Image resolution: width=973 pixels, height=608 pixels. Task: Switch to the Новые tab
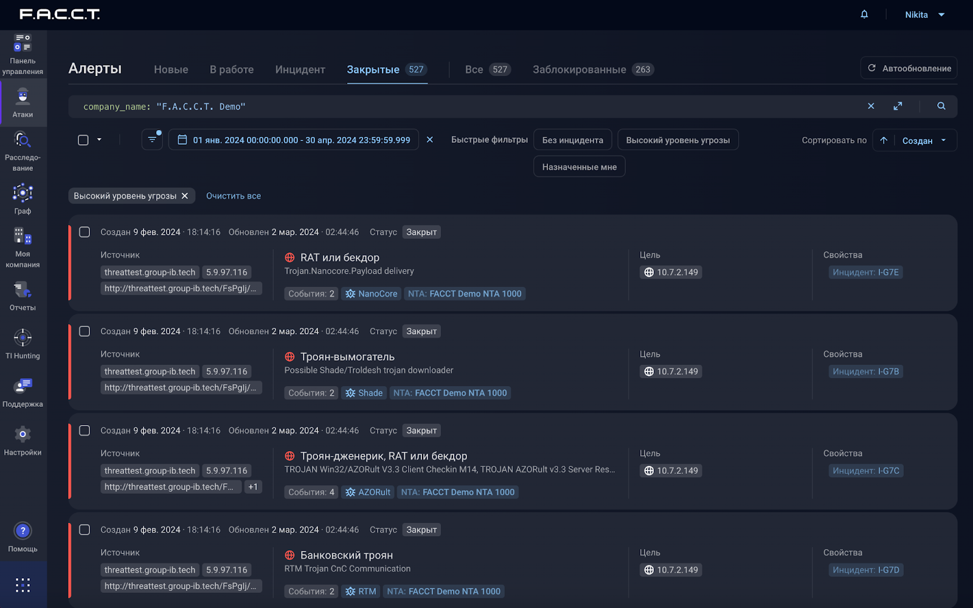coord(171,69)
